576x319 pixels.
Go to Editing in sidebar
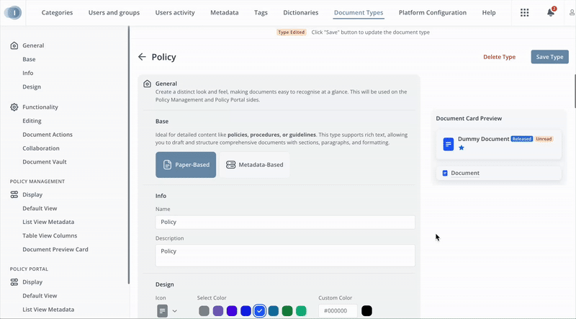(32, 121)
